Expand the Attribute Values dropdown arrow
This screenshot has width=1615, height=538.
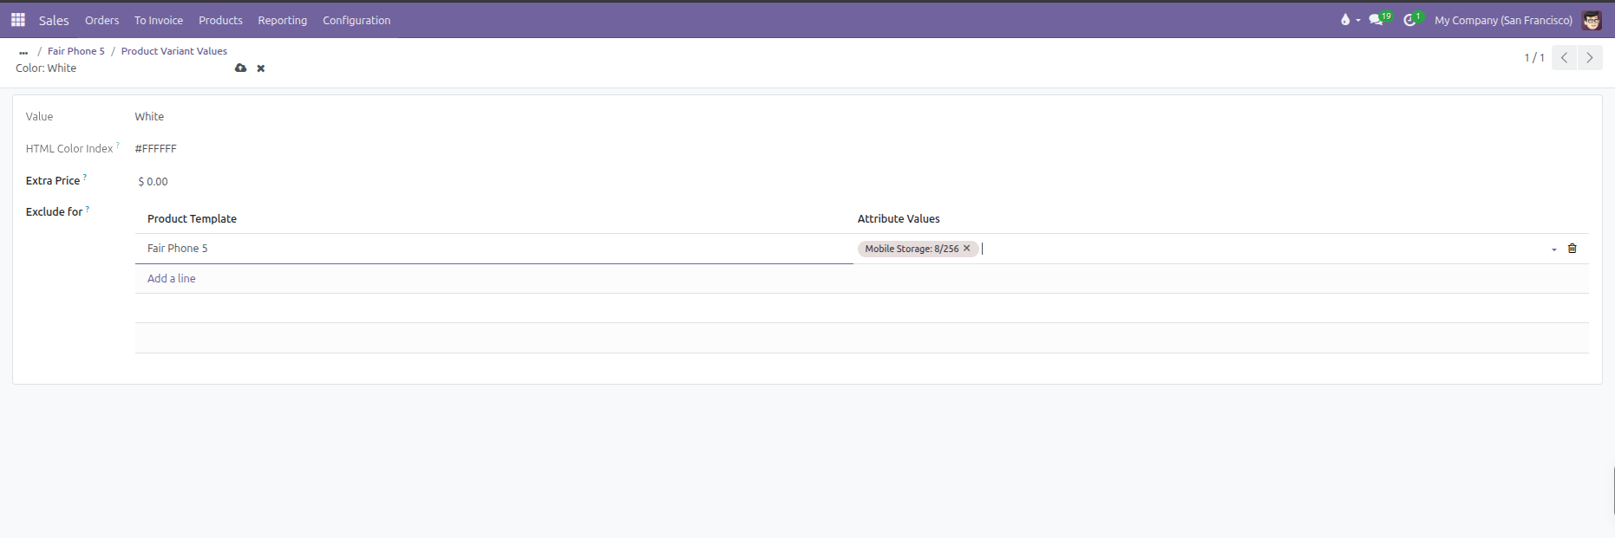pos(1554,250)
